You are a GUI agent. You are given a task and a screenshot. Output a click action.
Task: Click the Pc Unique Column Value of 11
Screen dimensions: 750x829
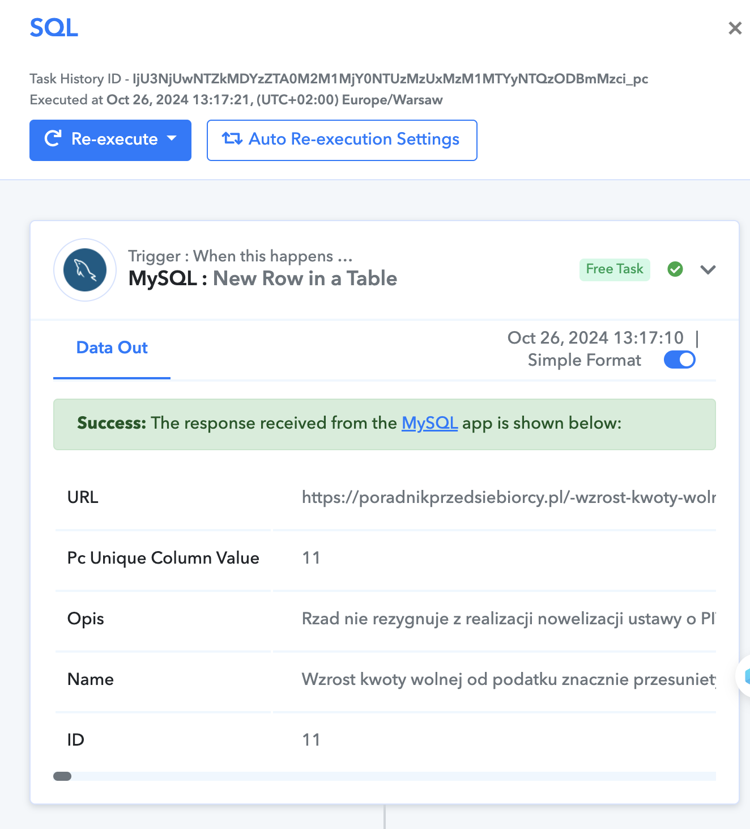[x=311, y=558]
